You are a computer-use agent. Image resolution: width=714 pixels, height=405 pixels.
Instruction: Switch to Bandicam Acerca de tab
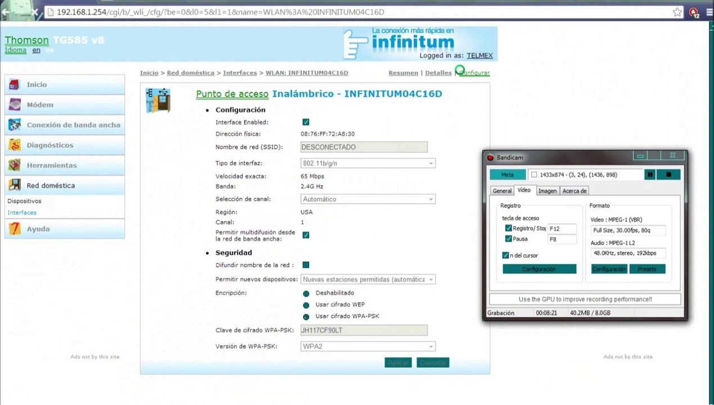pyautogui.click(x=574, y=191)
